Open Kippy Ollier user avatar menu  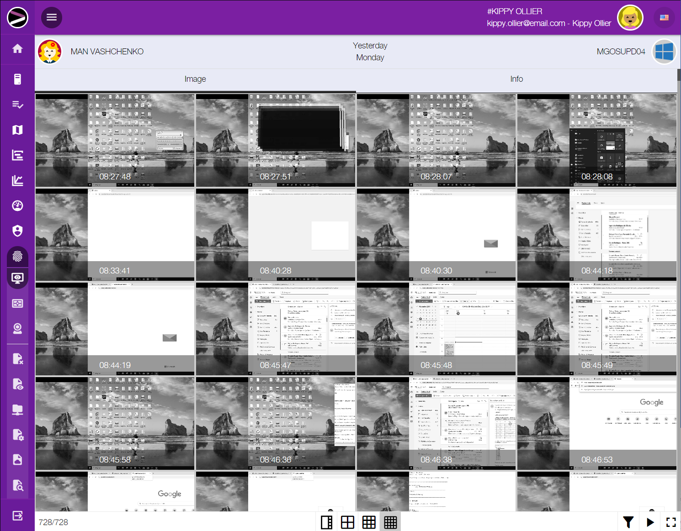tap(630, 18)
